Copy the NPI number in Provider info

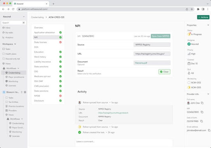[x=202, y=112]
